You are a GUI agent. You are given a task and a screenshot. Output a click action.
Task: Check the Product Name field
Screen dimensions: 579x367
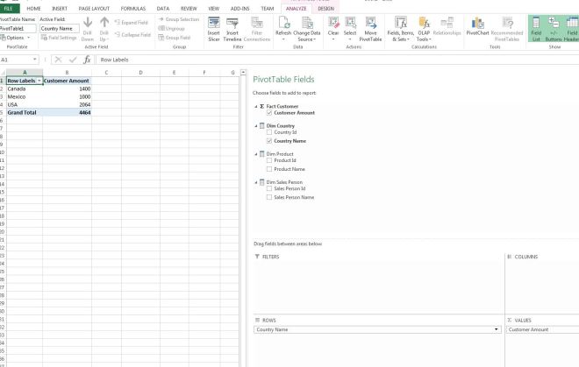(x=269, y=169)
